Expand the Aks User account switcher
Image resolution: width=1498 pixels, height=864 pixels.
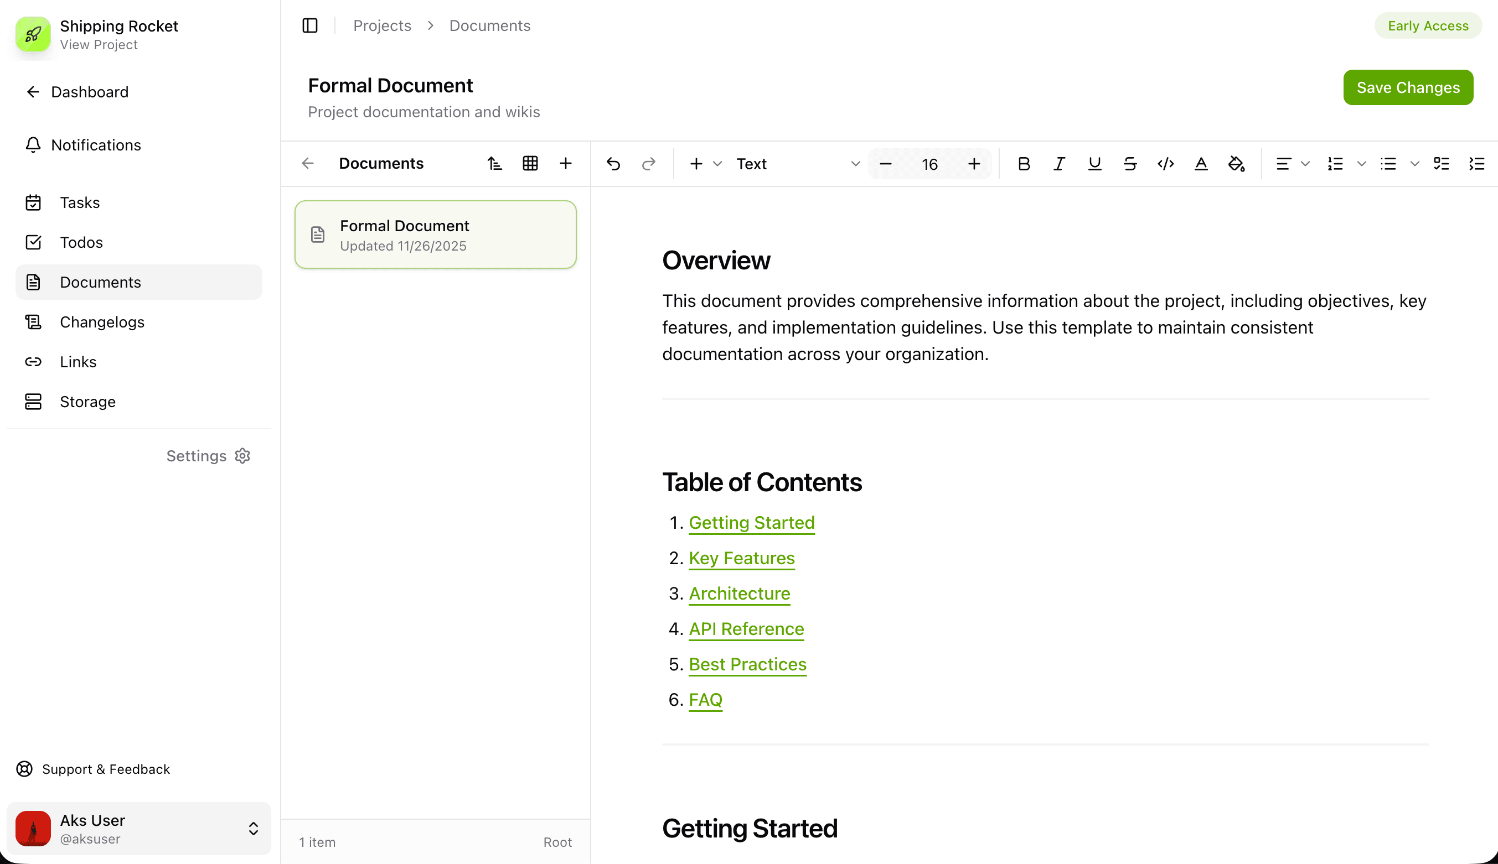point(253,829)
